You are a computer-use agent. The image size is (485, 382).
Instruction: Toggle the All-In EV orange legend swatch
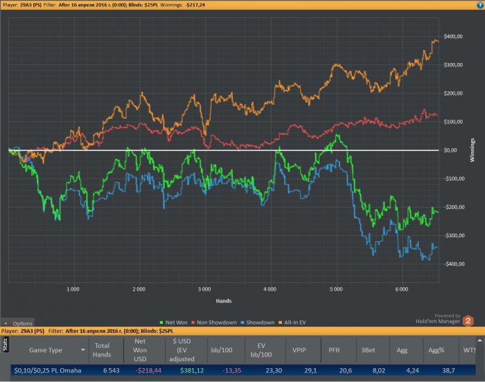pyautogui.click(x=280, y=322)
